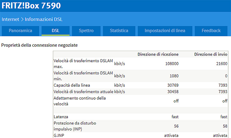Select the INP receive value 56

point(176,126)
